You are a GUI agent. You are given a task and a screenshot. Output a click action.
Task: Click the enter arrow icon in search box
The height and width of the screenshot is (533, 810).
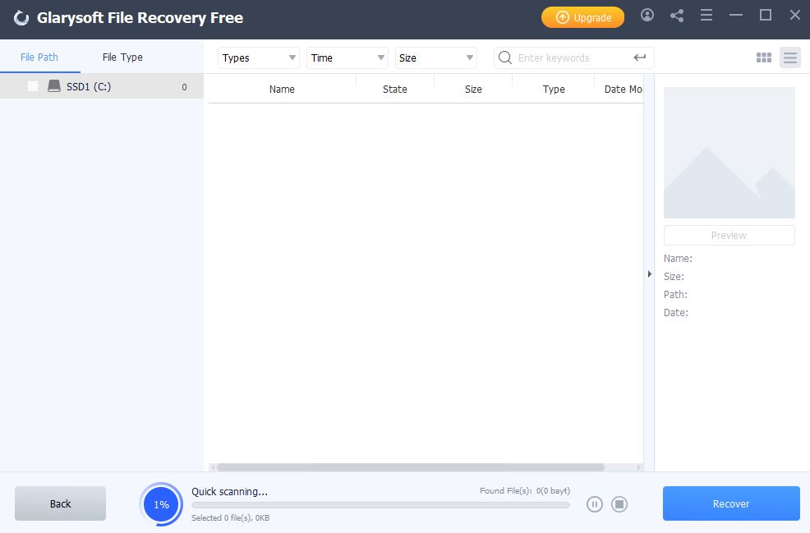pyautogui.click(x=639, y=57)
